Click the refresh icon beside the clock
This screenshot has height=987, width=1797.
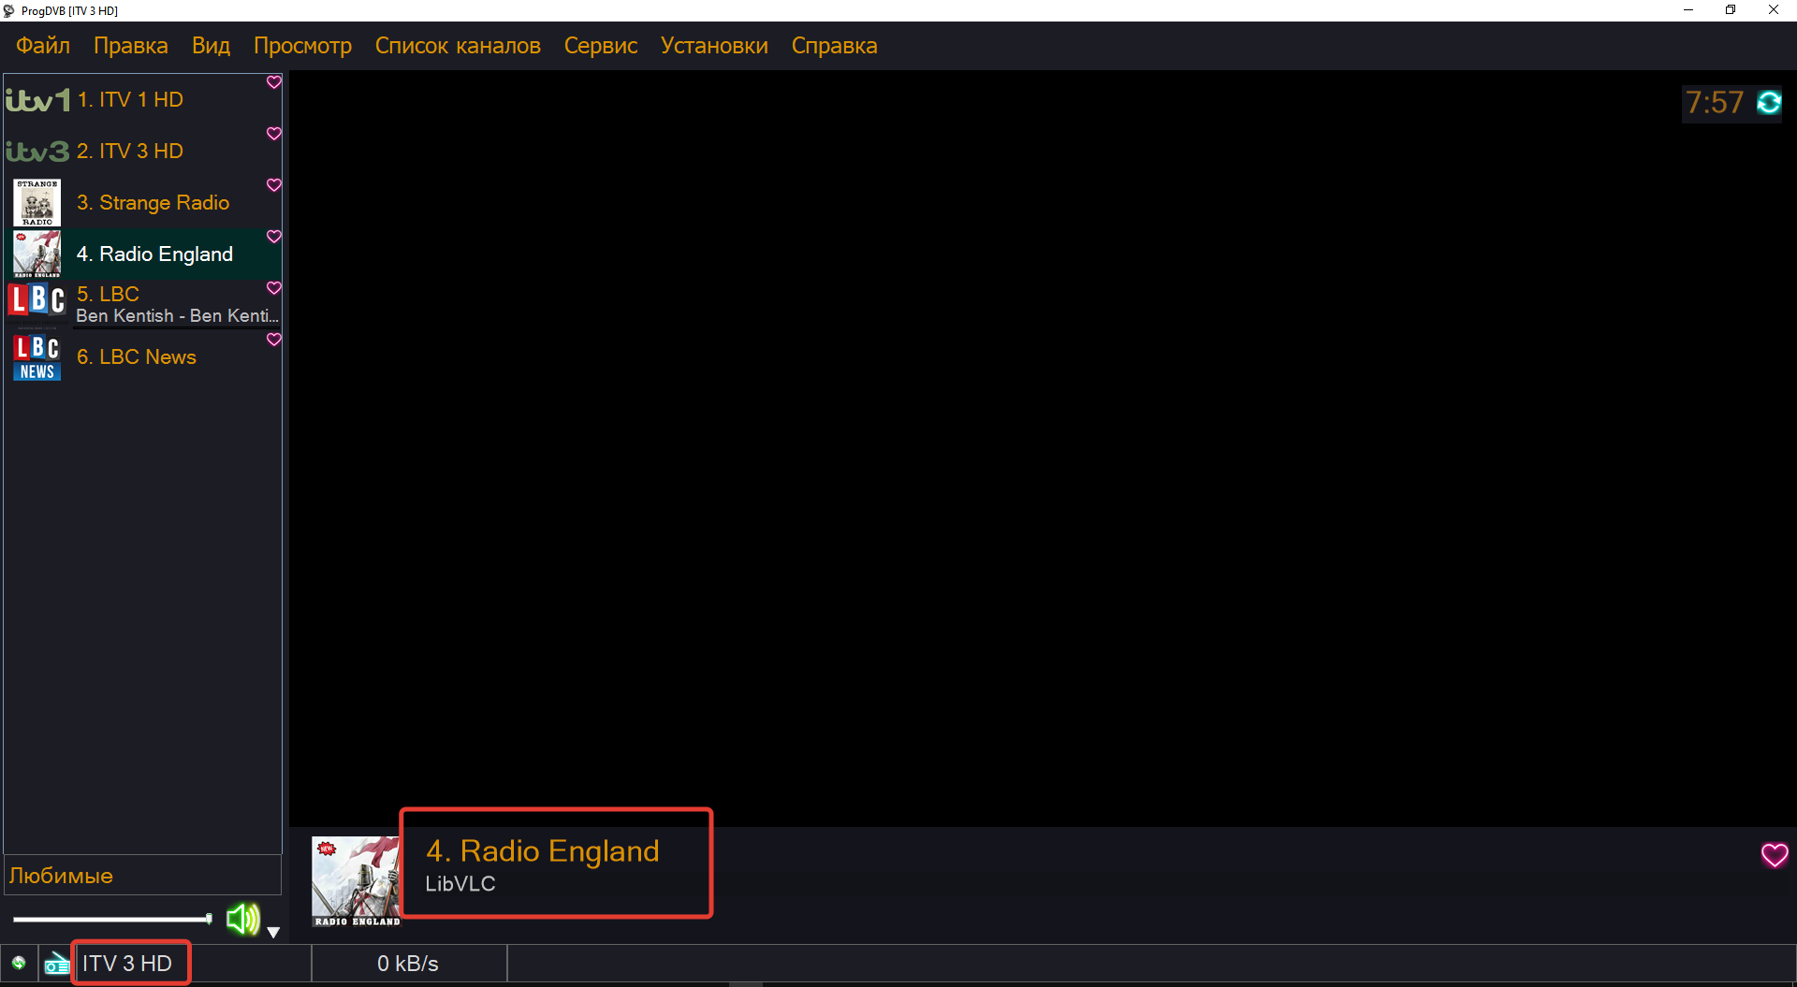pos(1769,102)
